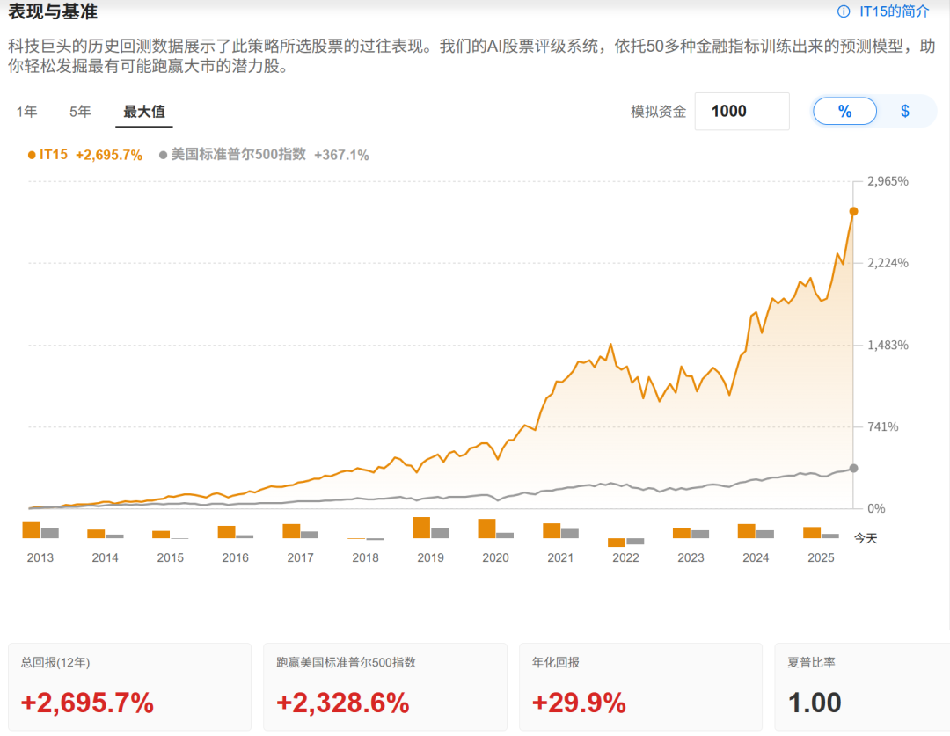Select the 1年 time range tab
Image resolution: width=950 pixels, height=736 pixels.
coord(26,112)
